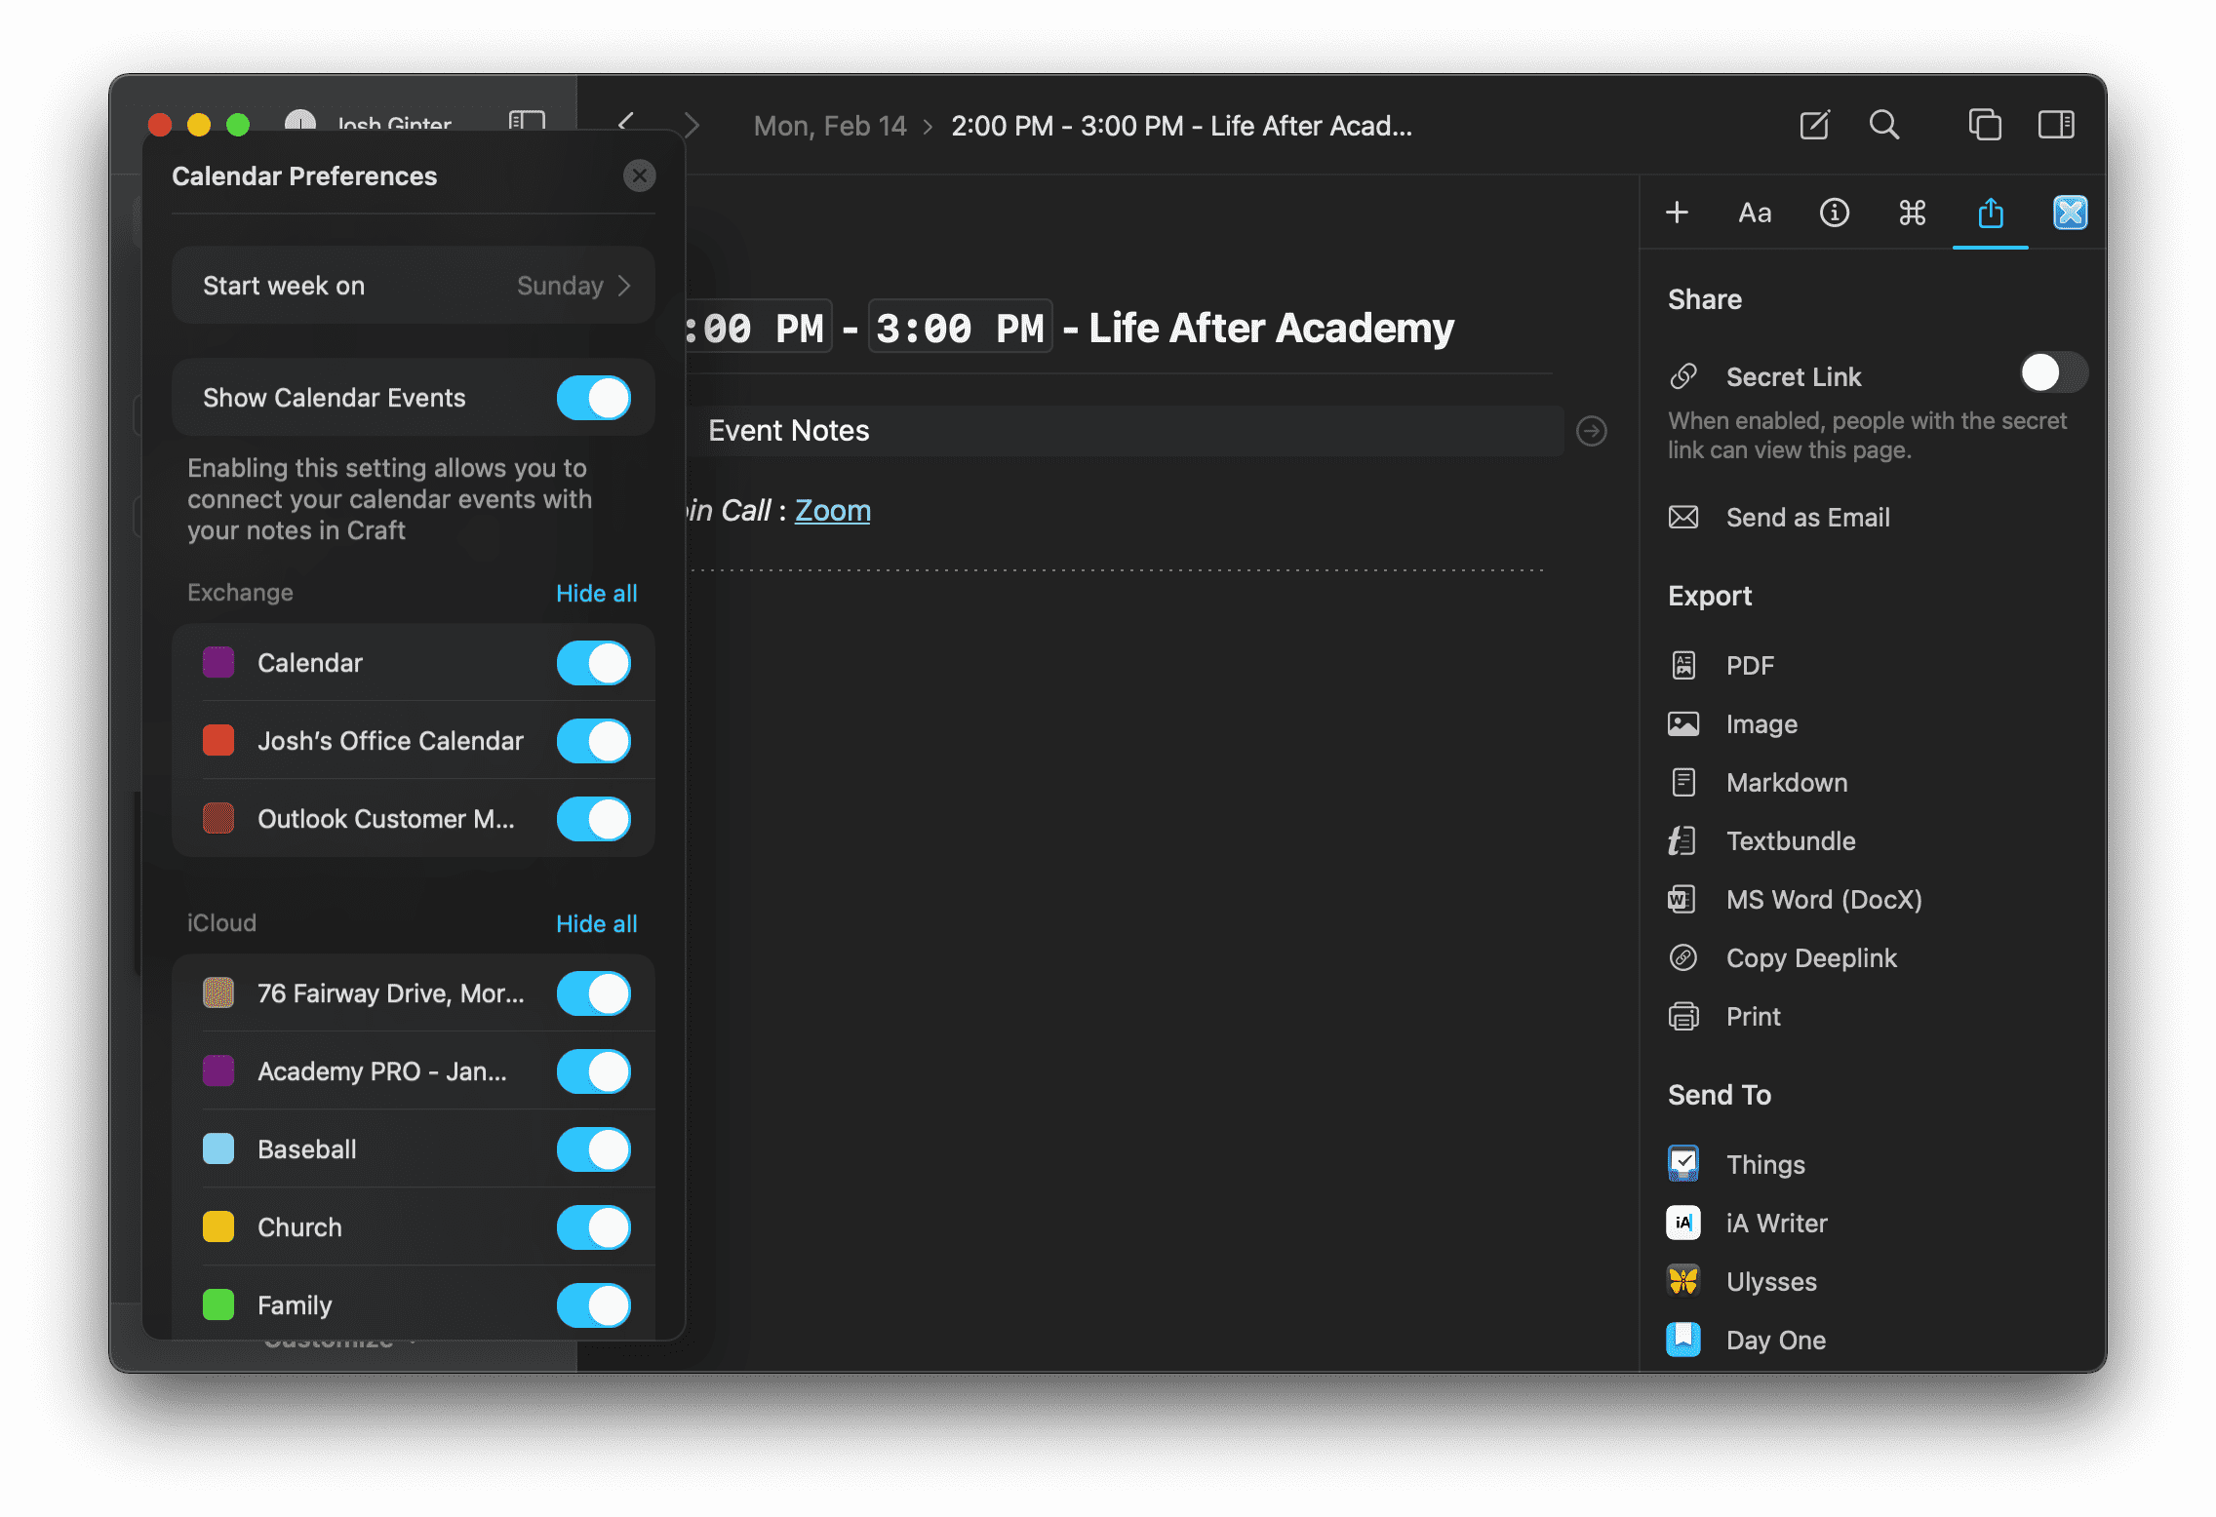Screen dimensions: 2216x1517
Task: Click the Things app icon
Action: coord(1683,1163)
